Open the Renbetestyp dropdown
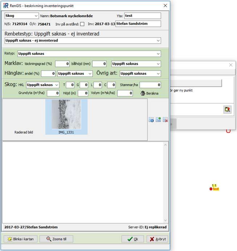Viewport: 237px width, 251px height. coord(83,41)
